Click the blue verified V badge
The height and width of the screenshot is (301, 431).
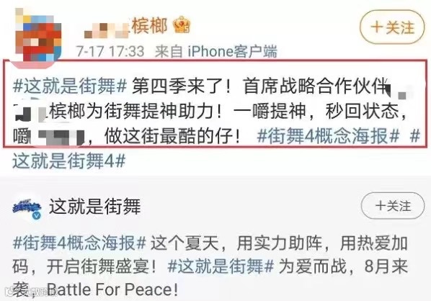coord(37,215)
